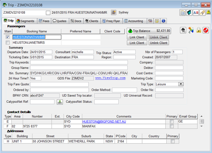Click the green download icon beside CalypsoNet Ref
This screenshot has width=212, height=153.
(x=59, y=102)
